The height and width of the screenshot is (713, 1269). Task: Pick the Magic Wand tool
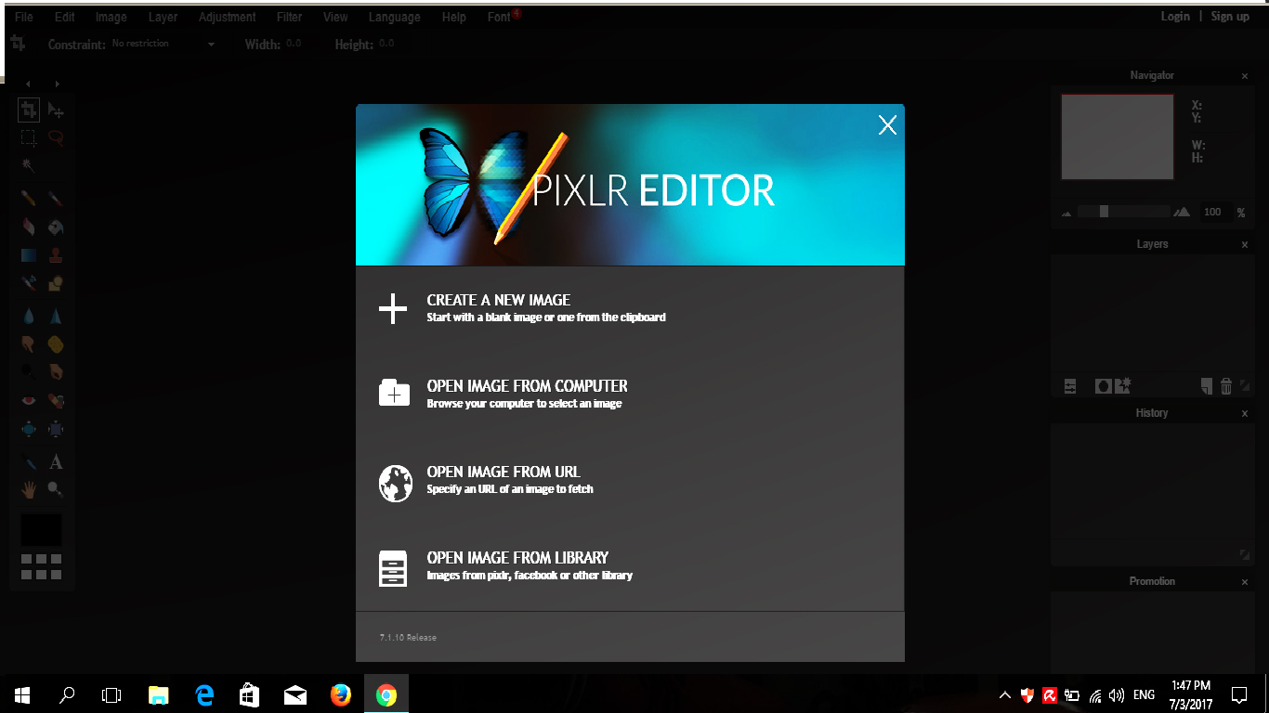[28, 165]
